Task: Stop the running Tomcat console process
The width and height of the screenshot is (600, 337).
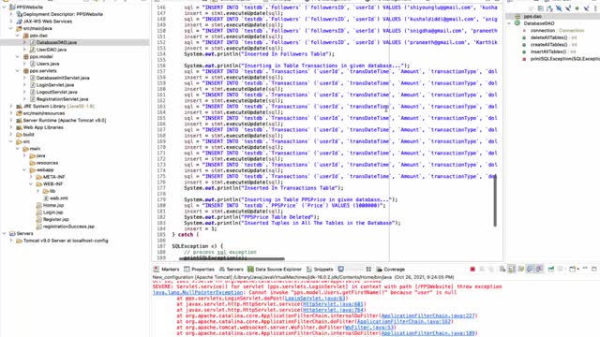Action: pos(472,269)
